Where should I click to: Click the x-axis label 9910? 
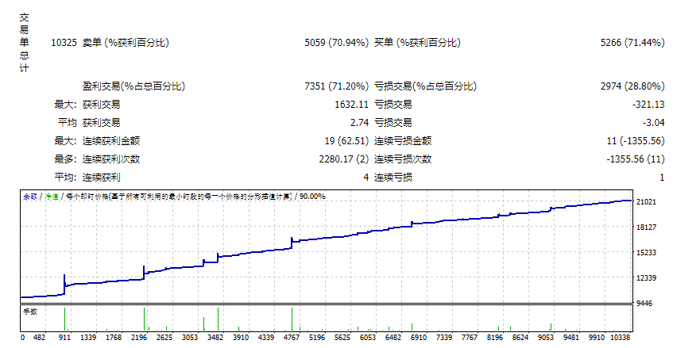596,338
